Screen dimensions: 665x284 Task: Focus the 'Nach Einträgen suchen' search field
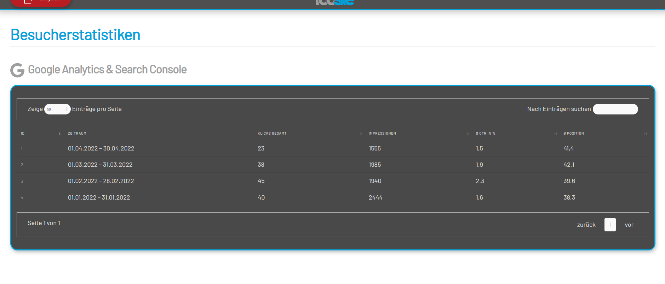615,109
